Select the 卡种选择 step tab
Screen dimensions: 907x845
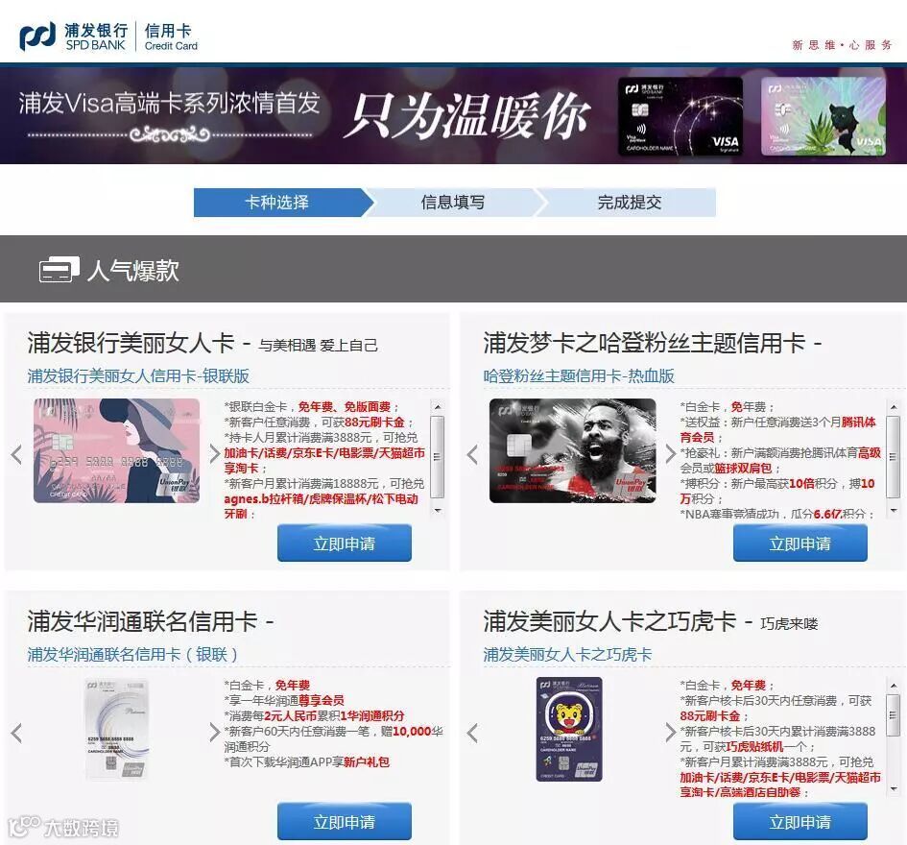click(277, 203)
